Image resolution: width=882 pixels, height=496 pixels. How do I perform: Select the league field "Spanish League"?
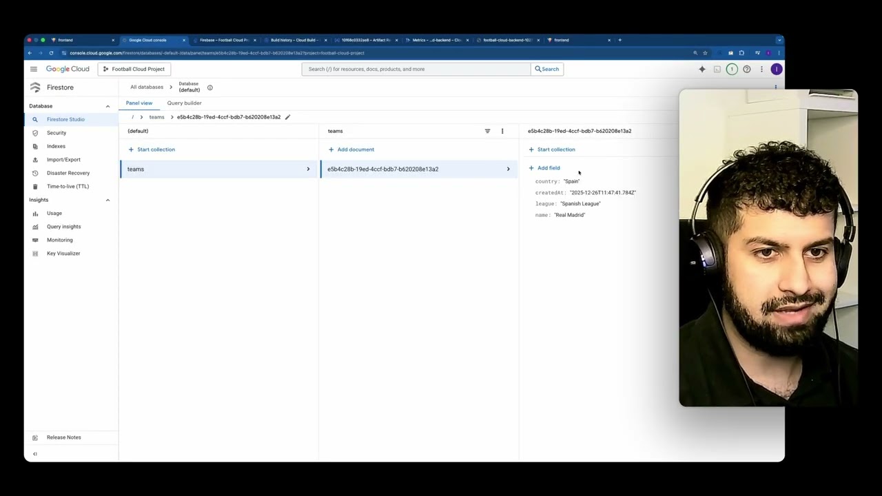580,204
